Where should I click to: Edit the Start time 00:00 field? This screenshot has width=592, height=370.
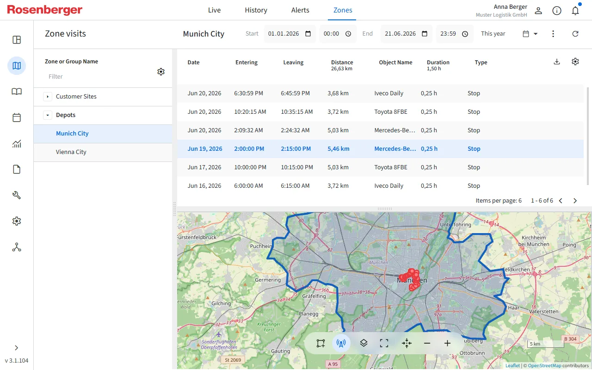[x=338, y=34]
